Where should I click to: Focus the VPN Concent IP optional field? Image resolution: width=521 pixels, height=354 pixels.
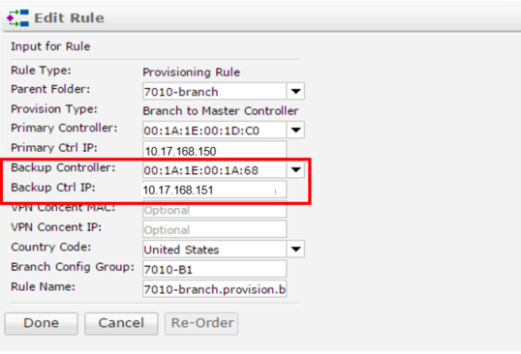click(x=214, y=229)
